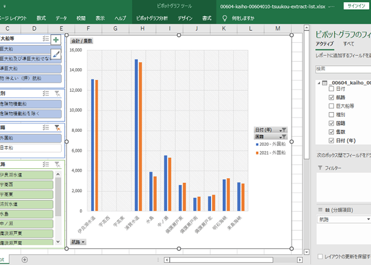Open the 日付 (年) legend filter dropdown
371x265 pixels.
(x=283, y=130)
